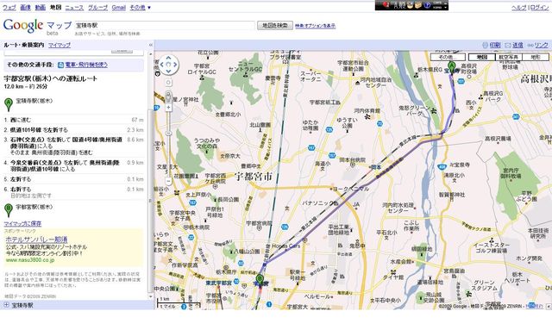Pan the map up with the navigation arrow
Viewport: 552px width, 336px height.
point(168,58)
